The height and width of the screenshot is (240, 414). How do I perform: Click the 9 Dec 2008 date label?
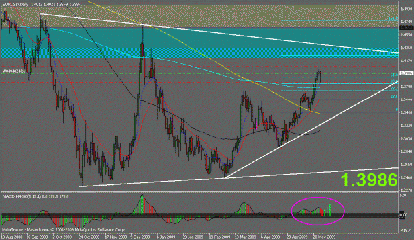pos(140,237)
